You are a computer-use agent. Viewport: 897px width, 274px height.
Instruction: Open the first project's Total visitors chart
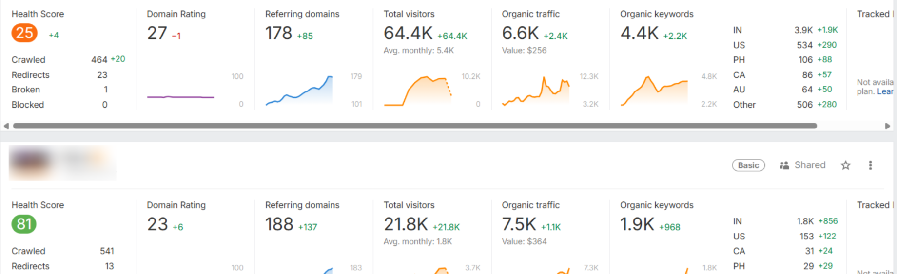418,91
